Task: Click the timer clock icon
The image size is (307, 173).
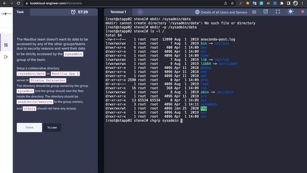Action: pos(73,12)
